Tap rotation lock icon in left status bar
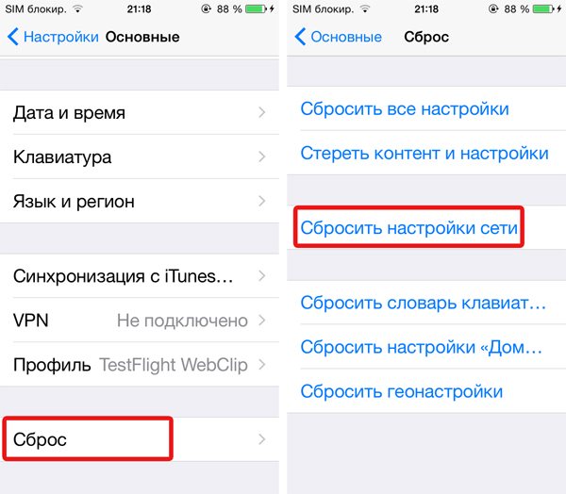Screen dimensions: 566x494 206,9
